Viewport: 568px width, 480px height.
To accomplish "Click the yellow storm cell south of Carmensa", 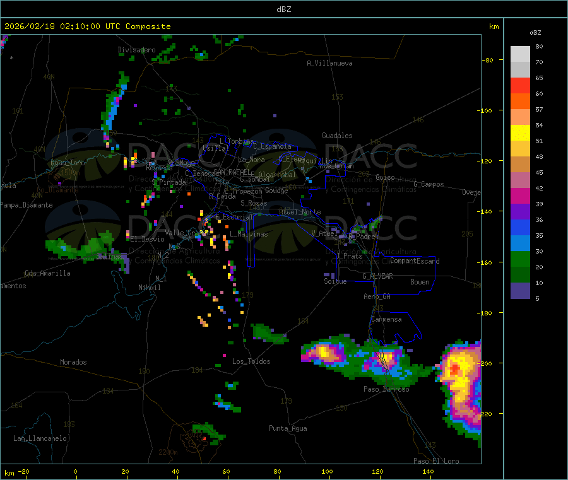I will tap(386, 359).
